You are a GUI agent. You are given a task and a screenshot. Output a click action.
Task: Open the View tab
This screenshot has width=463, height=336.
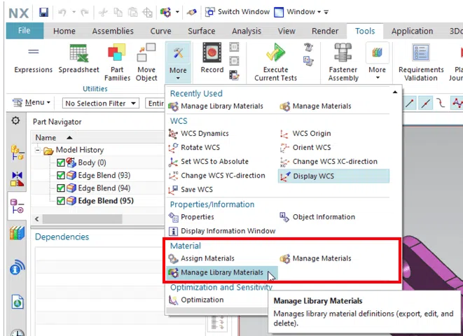pyautogui.click(x=286, y=31)
